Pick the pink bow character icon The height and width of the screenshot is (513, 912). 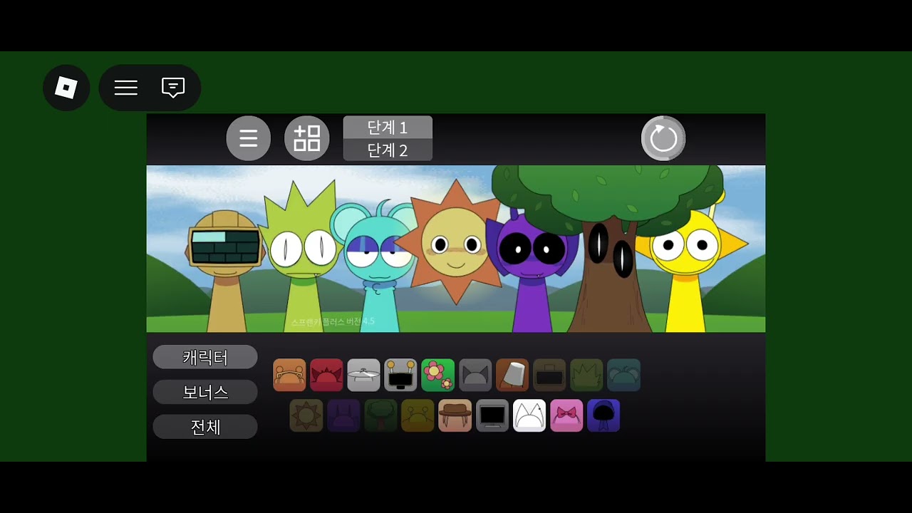click(566, 415)
